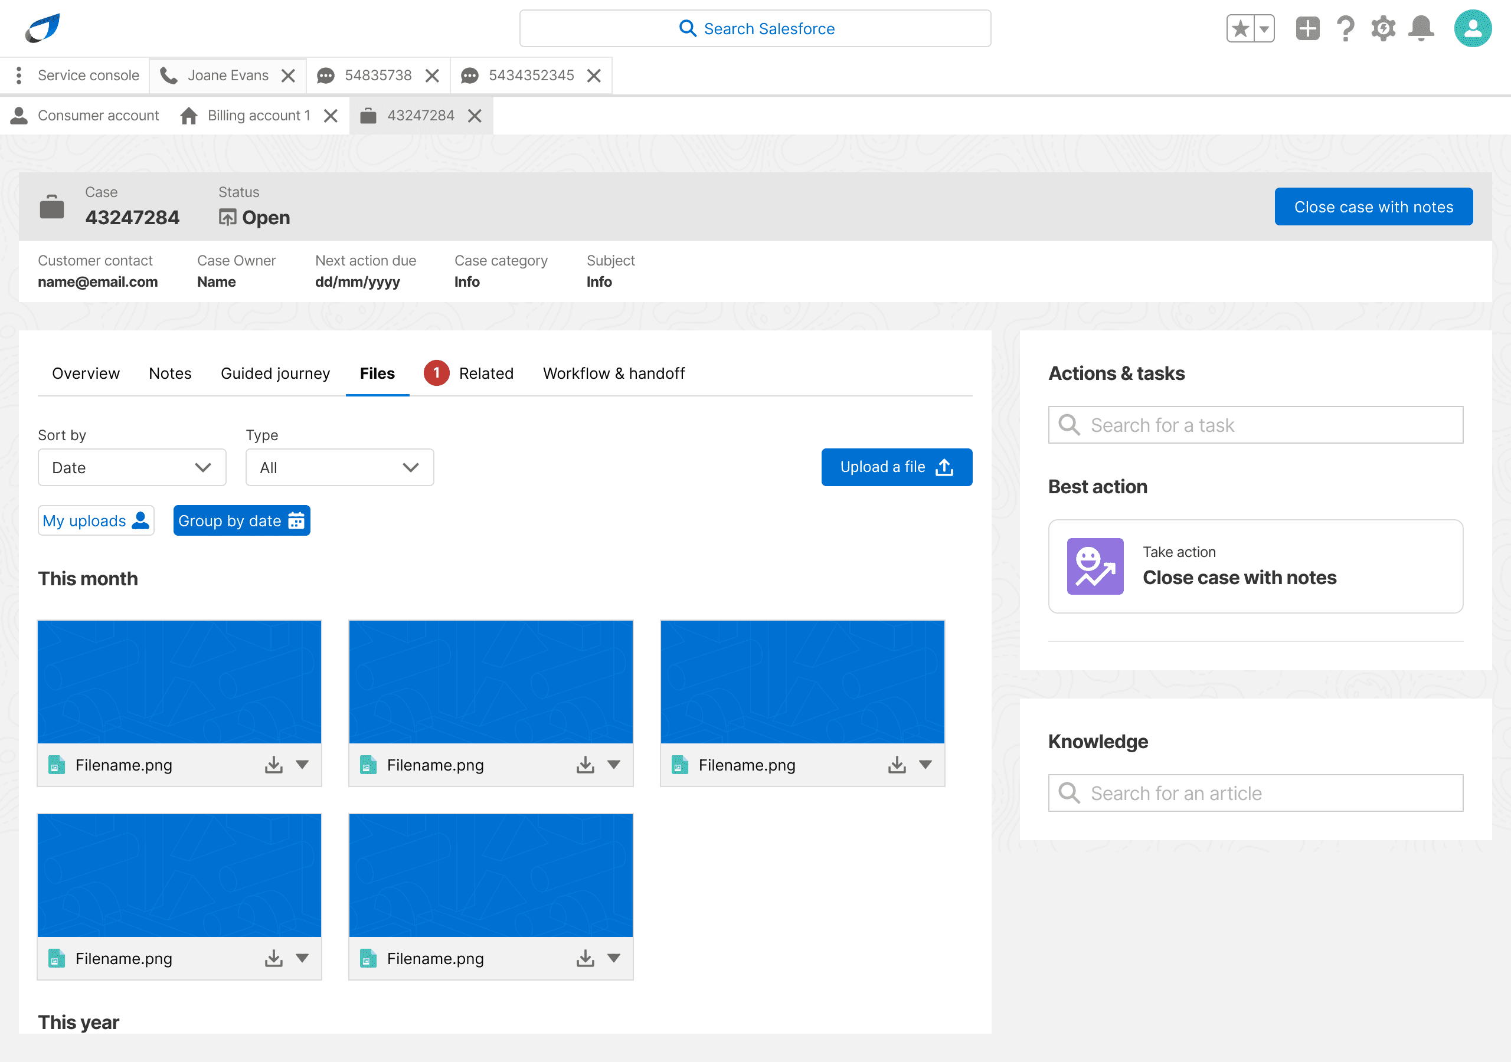Screen dimensions: 1511x1062
Task: Expand the Sort by Date dropdown
Action: (x=132, y=467)
